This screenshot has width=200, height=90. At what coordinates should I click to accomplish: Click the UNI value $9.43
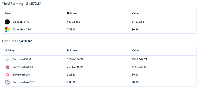(x=135, y=75)
